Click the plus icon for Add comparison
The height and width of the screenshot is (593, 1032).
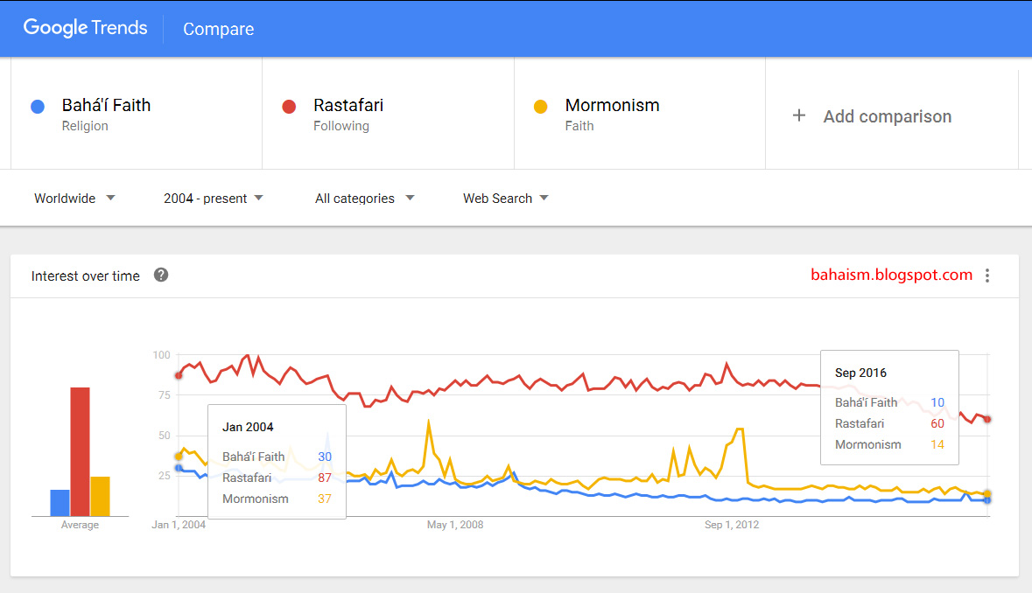click(x=798, y=115)
